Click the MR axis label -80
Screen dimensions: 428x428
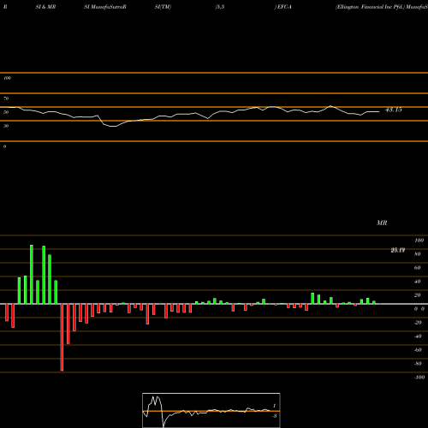(418, 364)
